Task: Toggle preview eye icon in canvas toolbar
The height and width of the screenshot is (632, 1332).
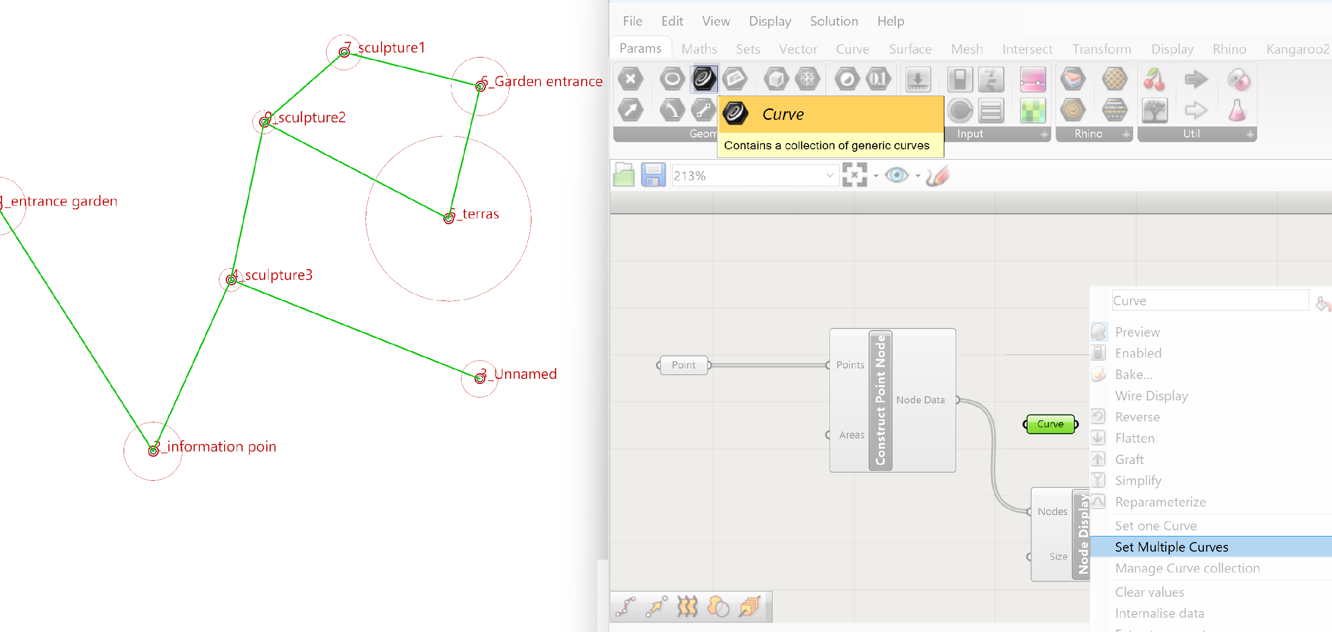Action: pyautogui.click(x=896, y=175)
